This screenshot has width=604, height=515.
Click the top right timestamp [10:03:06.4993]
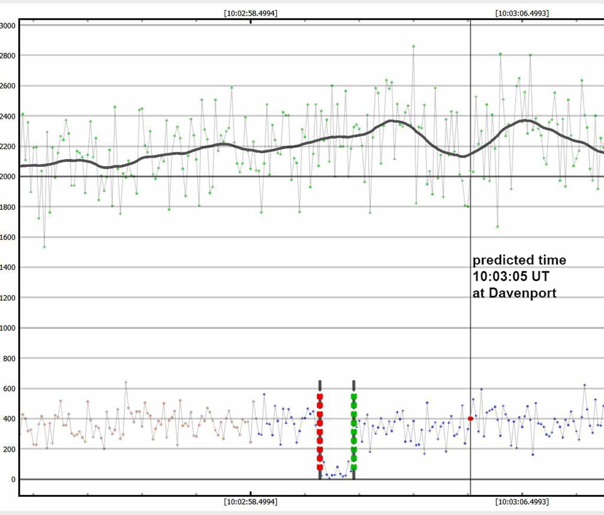click(x=522, y=13)
